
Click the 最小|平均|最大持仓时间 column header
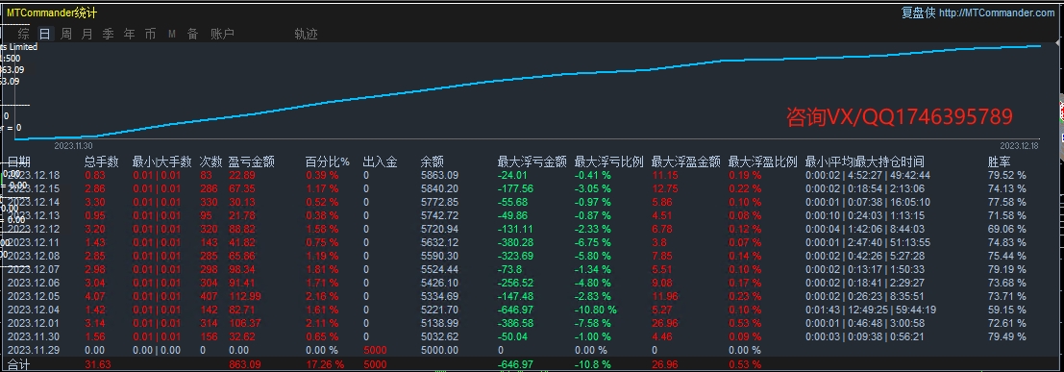[x=864, y=161]
